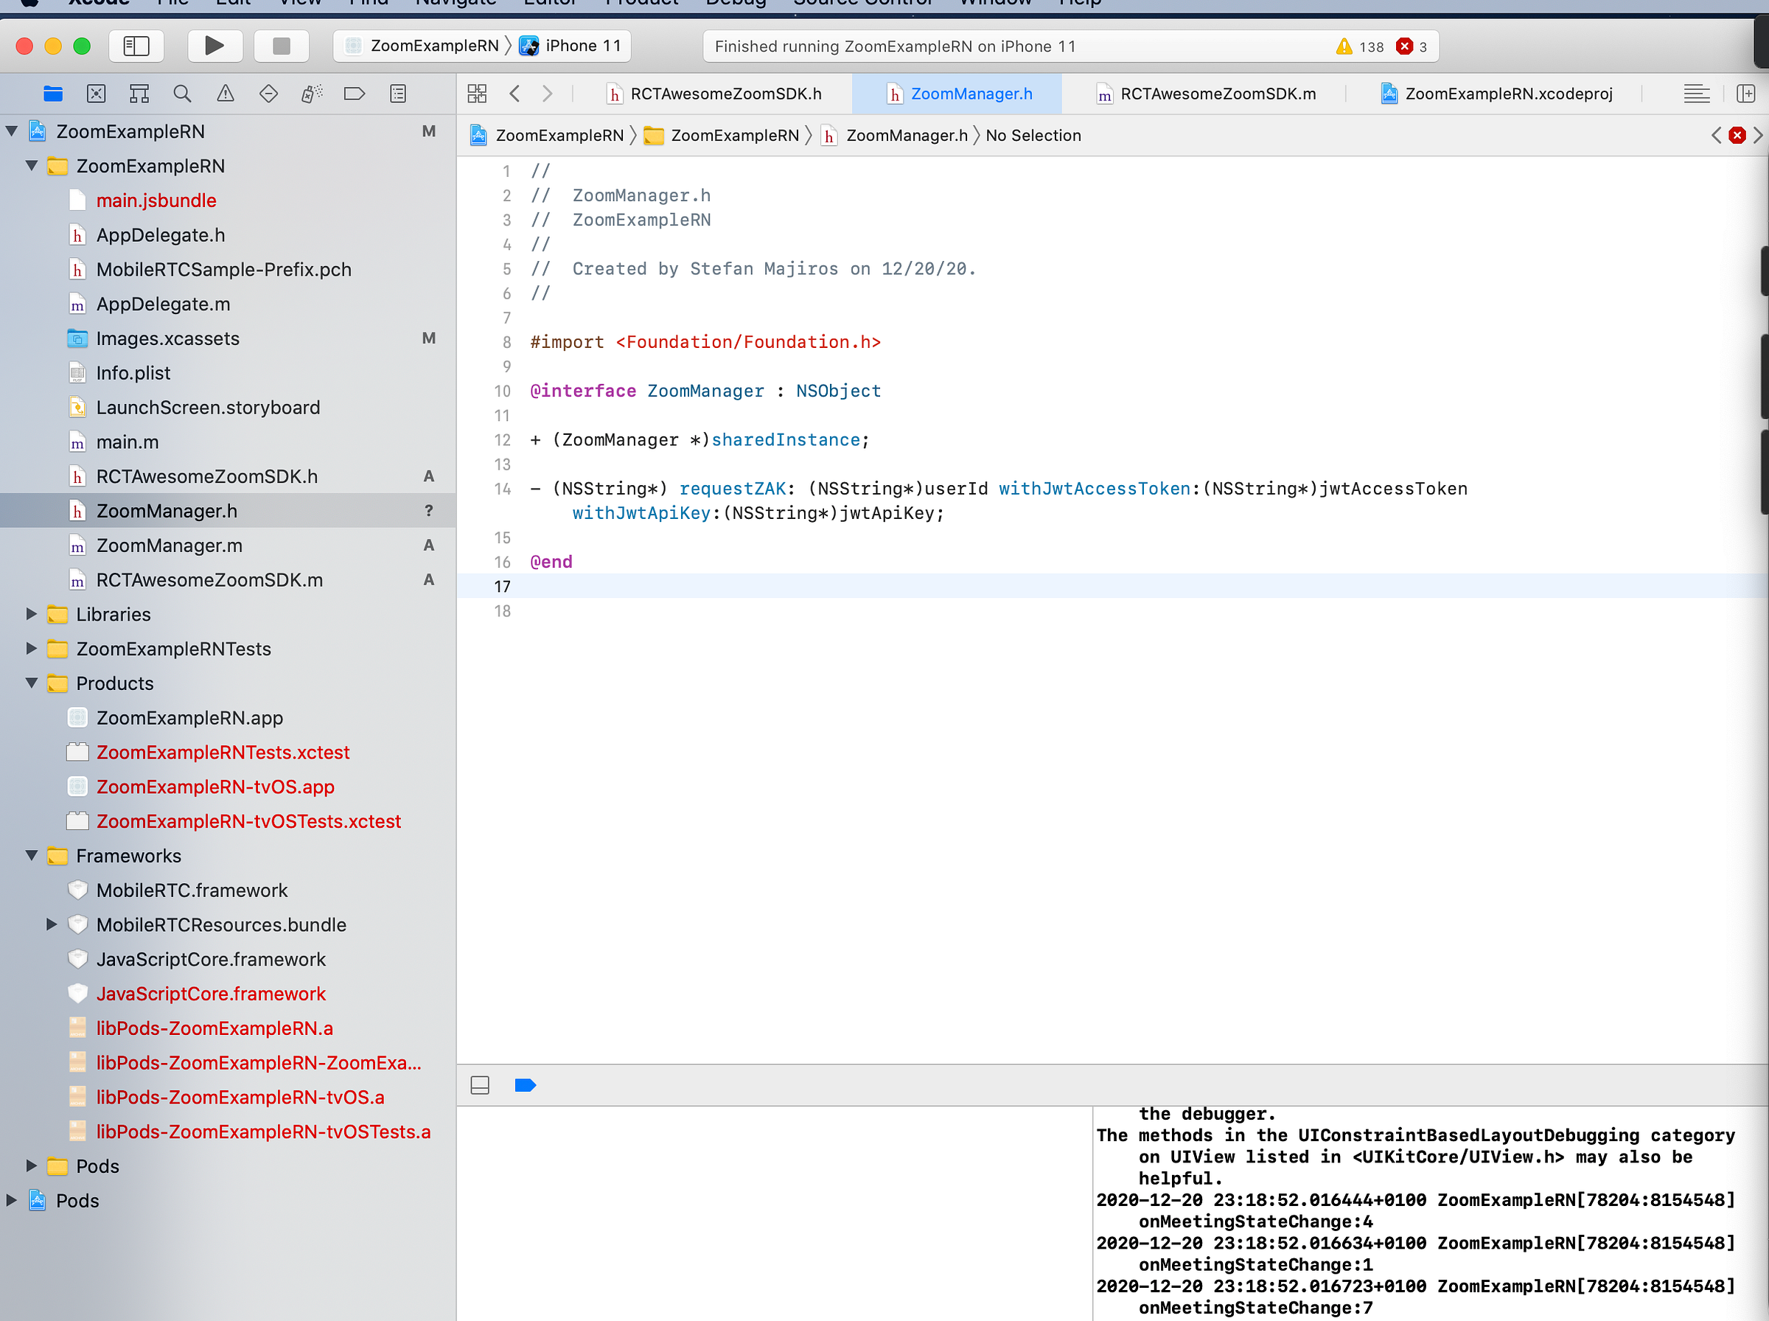
Task: Open the Source Control navigator icon
Action: [96, 94]
